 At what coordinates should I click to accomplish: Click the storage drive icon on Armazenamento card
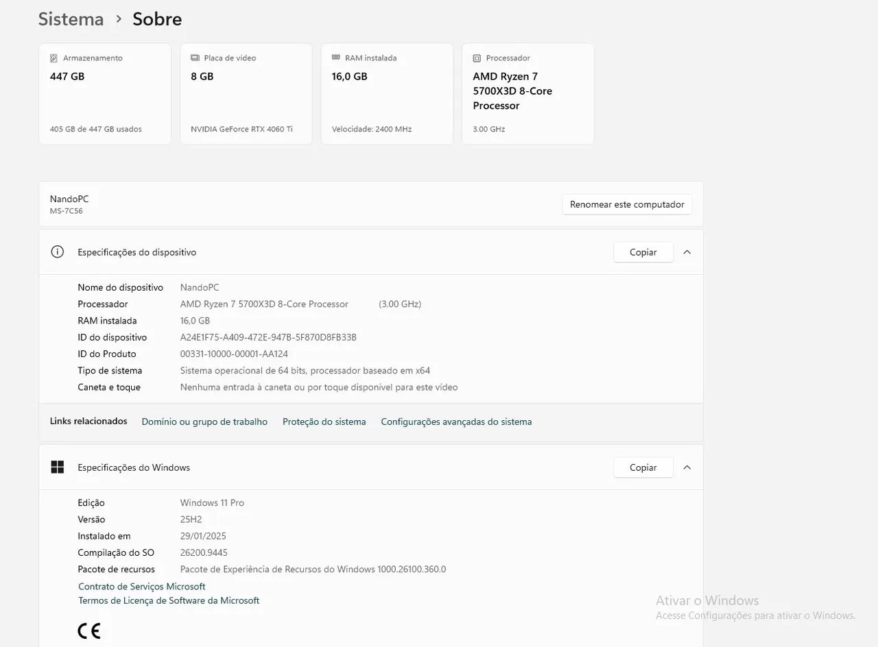point(54,58)
